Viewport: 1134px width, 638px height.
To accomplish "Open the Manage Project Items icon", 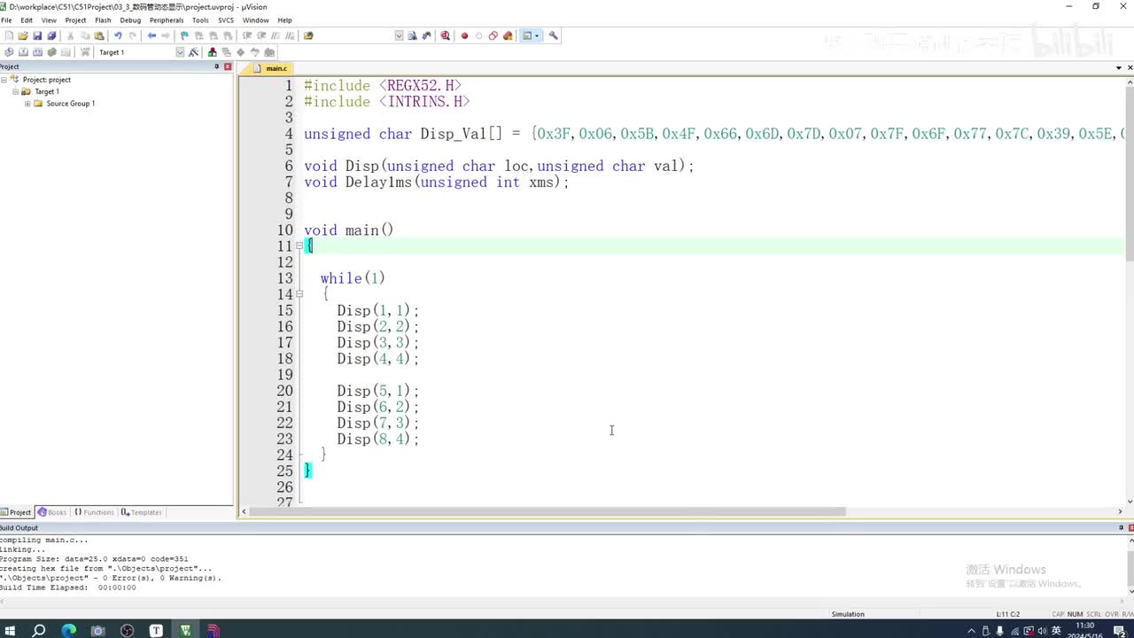I will point(213,52).
